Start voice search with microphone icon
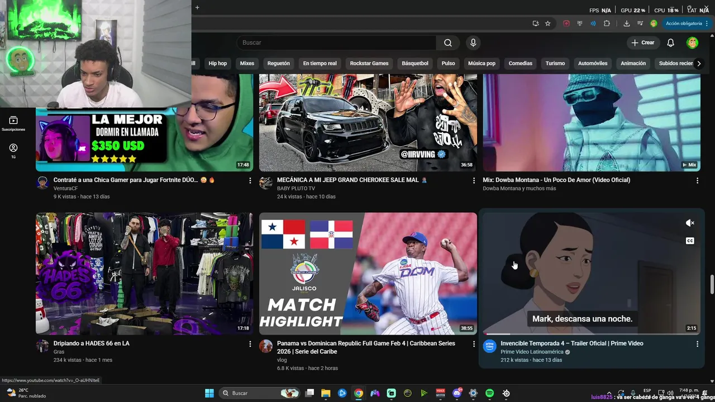 (x=473, y=43)
